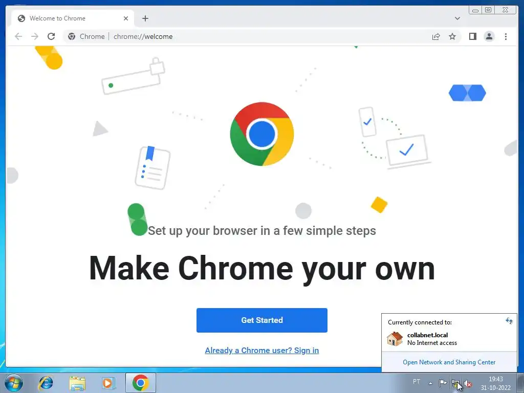
Task: Click the Chrome taskbar button
Action: (x=141, y=383)
